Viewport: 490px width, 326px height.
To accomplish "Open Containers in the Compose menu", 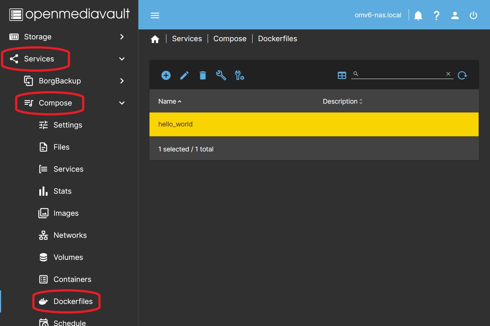I will tap(72, 279).
